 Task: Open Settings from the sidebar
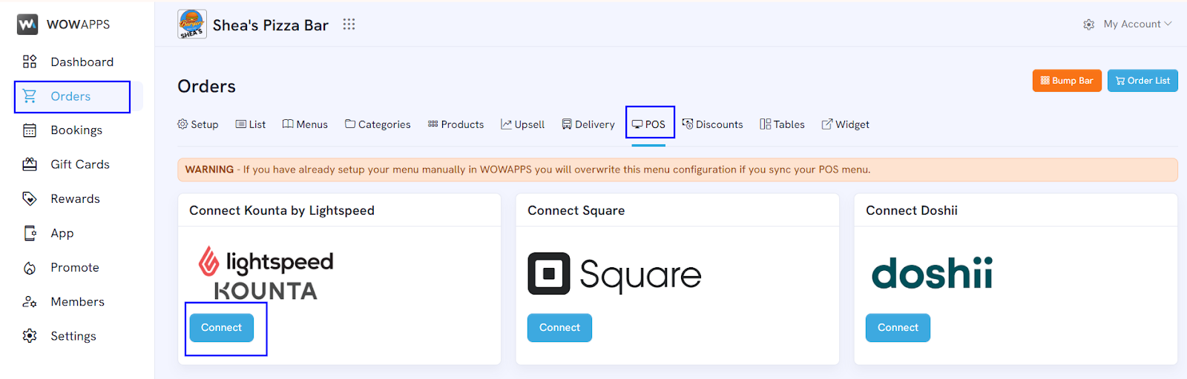(73, 336)
